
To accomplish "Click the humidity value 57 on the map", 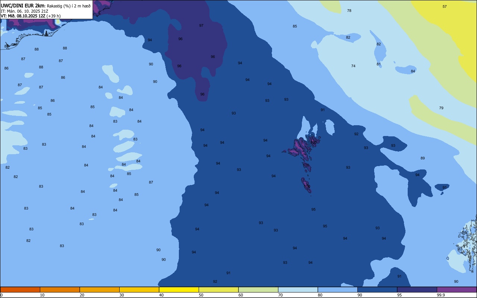I will click(x=445, y=7).
